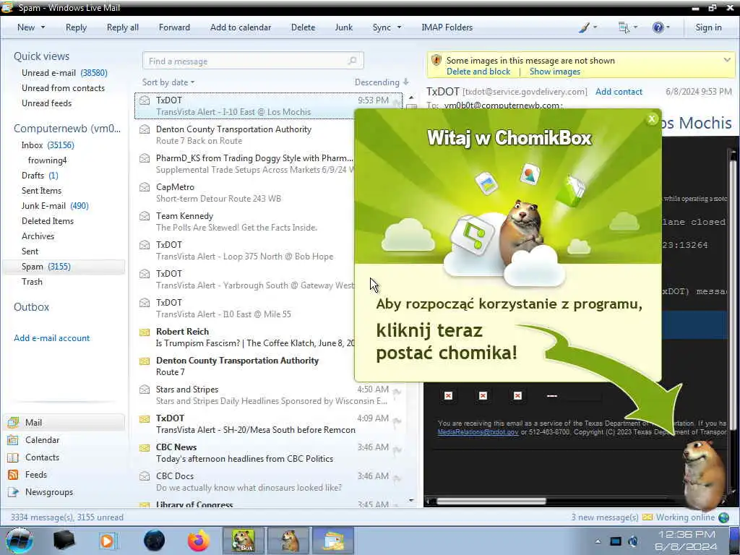This screenshot has width=740, height=555.
Task: Select Unread e-mail quick view
Action: click(64, 73)
